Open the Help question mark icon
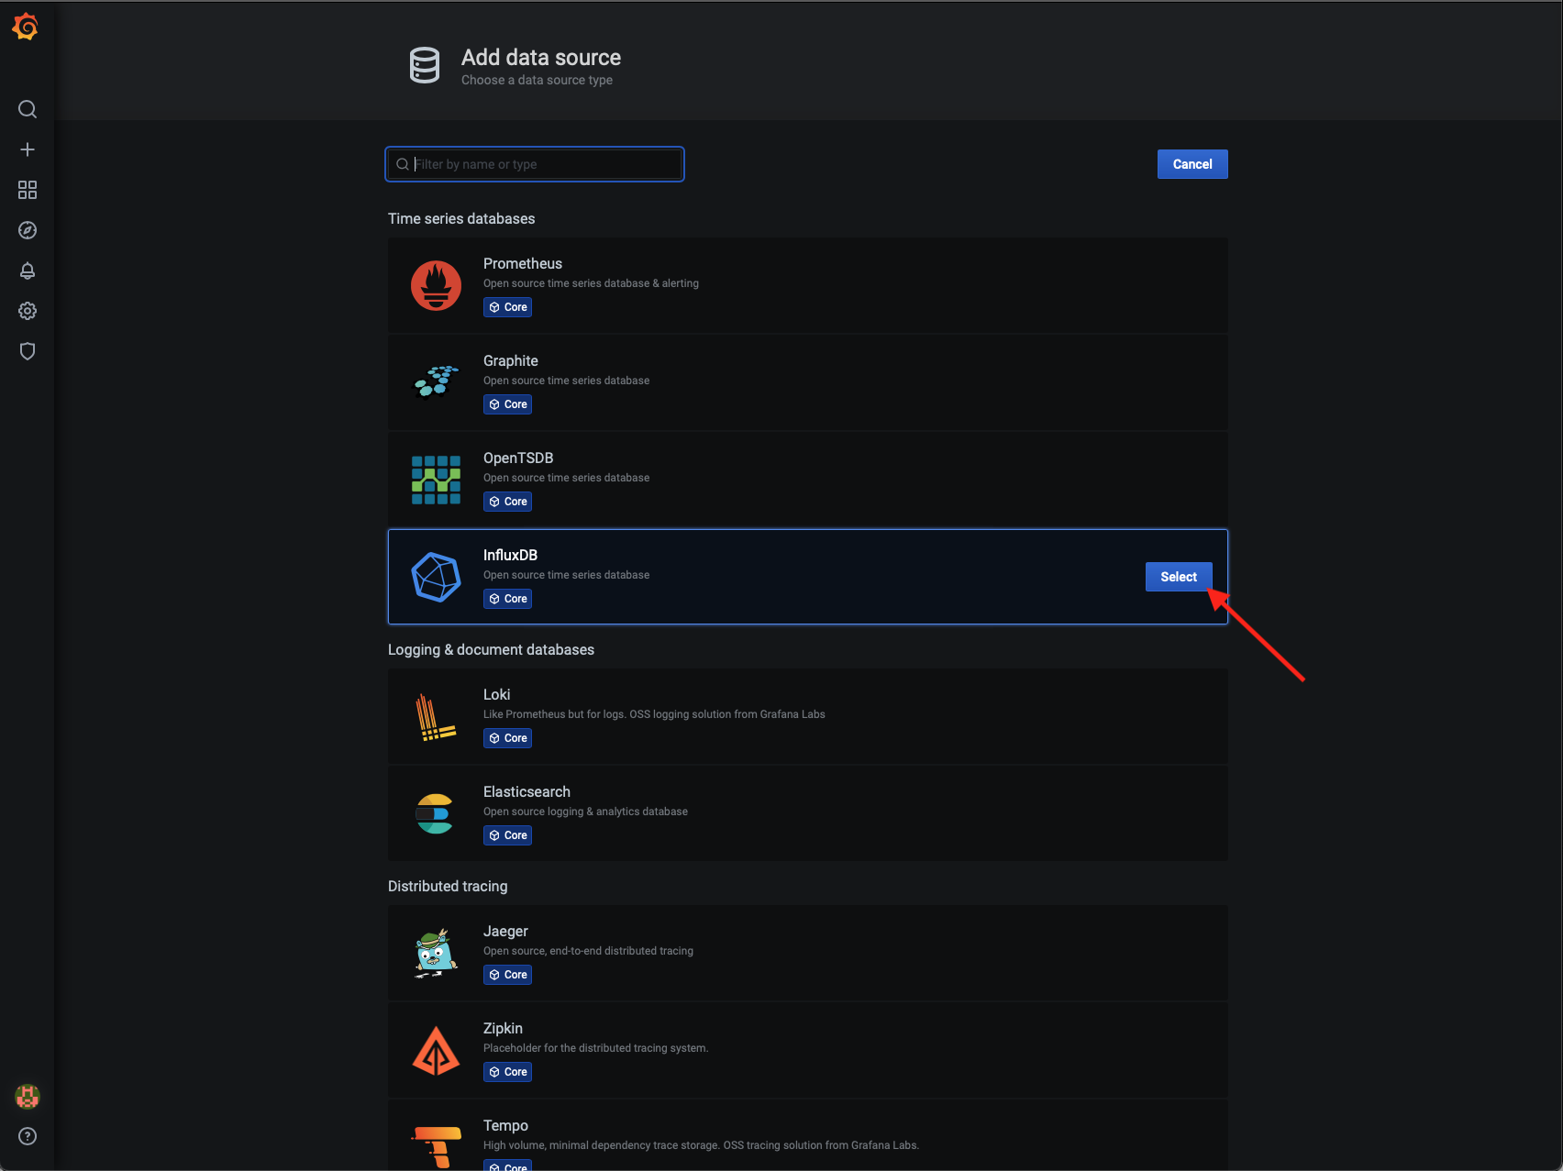Image resolution: width=1563 pixels, height=1171 pixels. (28, 1136)
